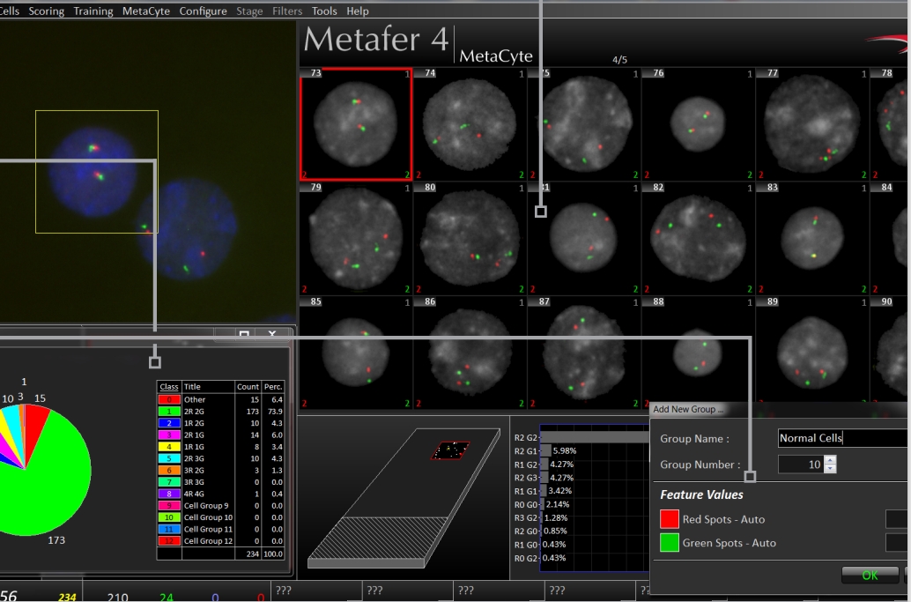Click the yellow selected cell box in live image

pyautogui.click(x=96, y=171)
